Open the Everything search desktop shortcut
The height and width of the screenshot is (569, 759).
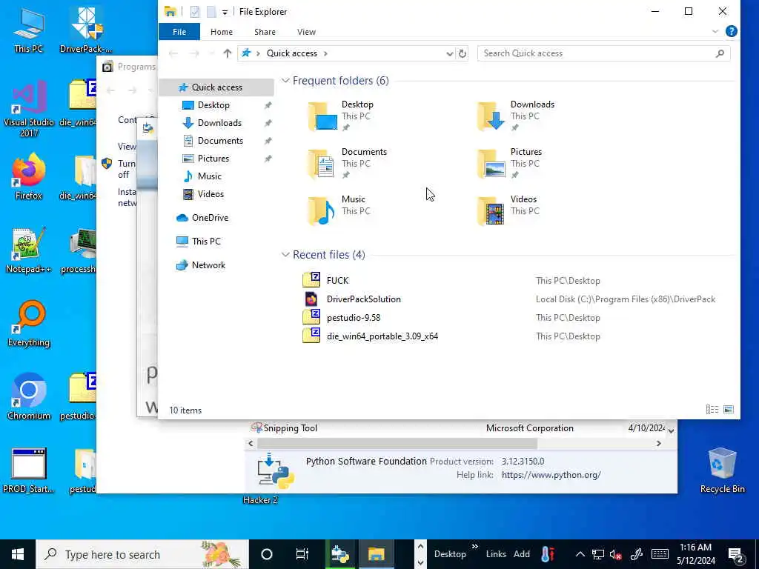(29, 324)
